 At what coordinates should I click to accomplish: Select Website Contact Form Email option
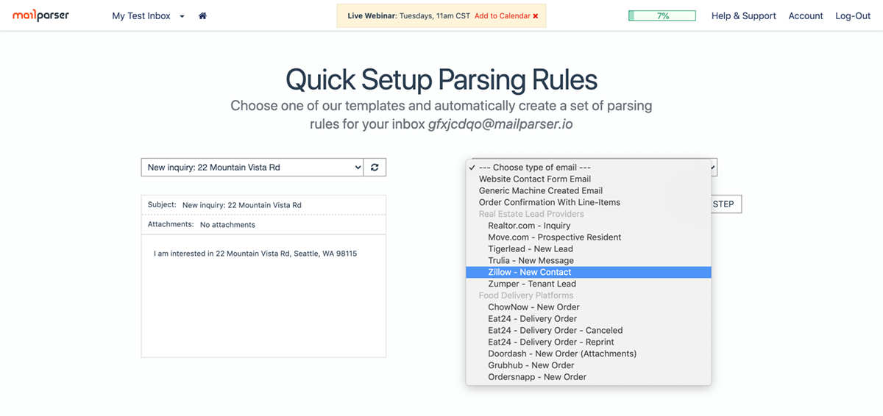click(589, 179)
